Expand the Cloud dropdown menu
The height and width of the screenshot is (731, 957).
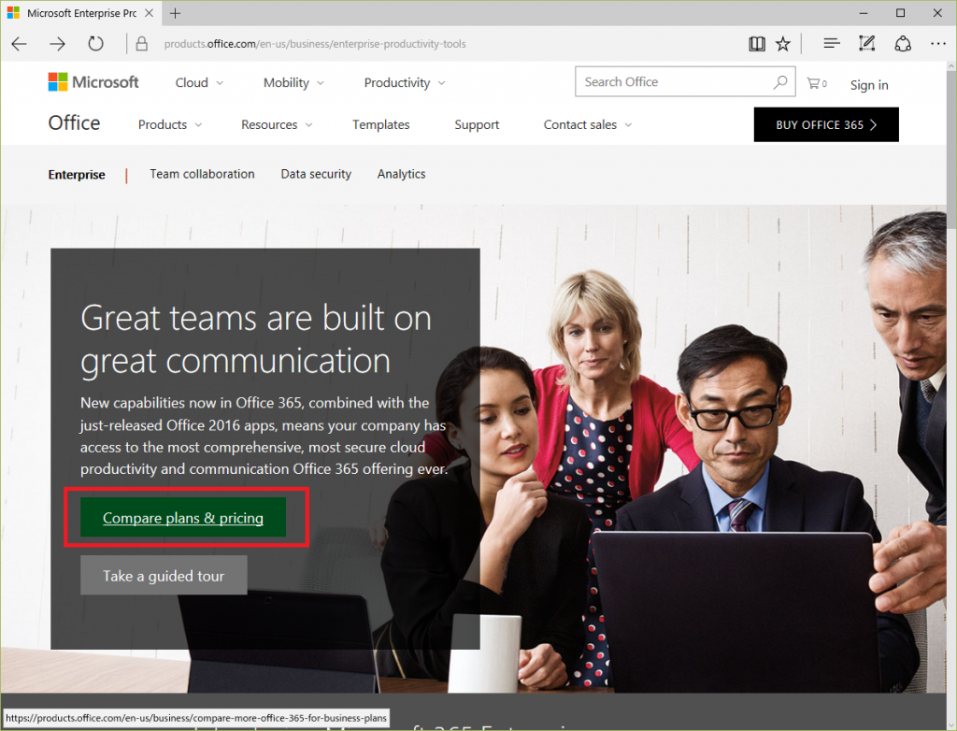(199, 82)
